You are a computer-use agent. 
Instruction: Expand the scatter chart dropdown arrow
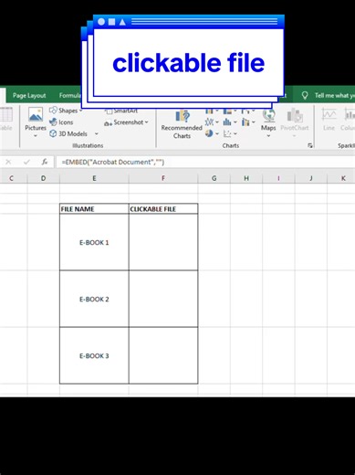(x=235, y=133)
